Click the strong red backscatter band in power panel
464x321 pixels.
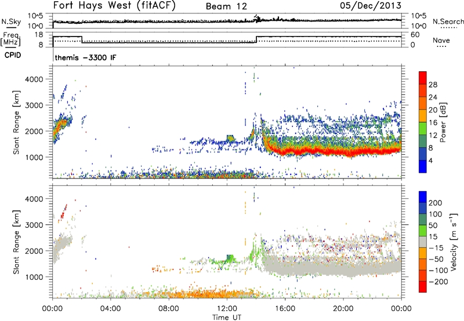click(335, 151)
